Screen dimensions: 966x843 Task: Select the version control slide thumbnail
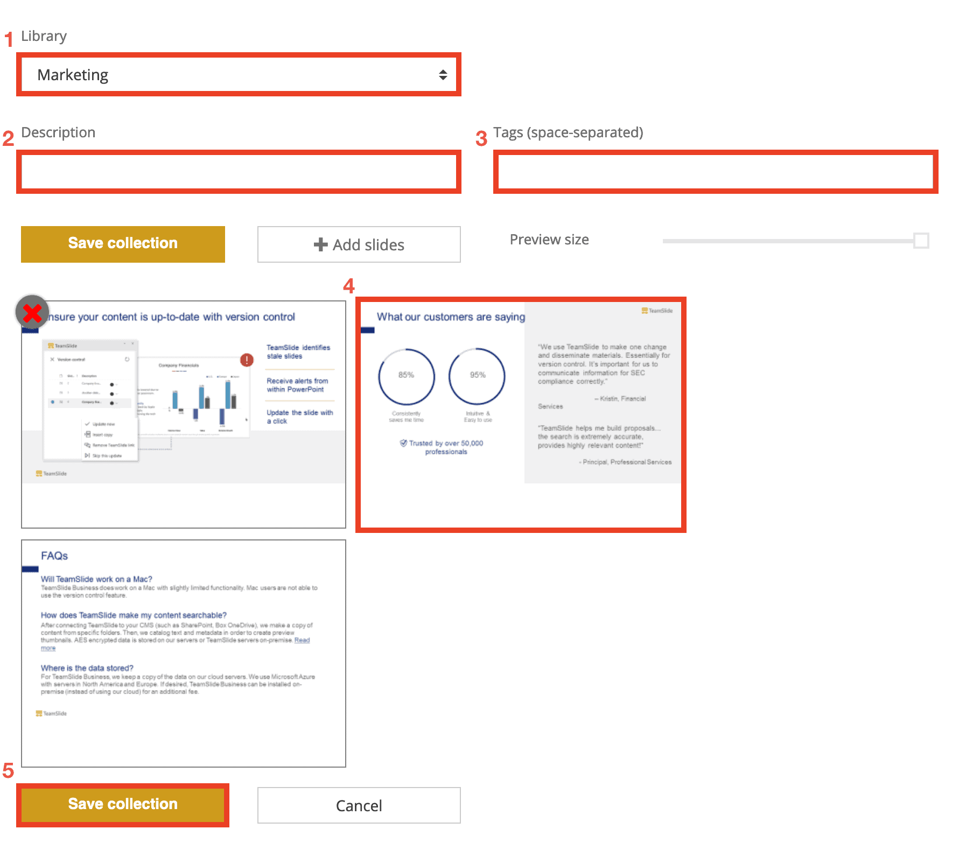[184, 415]
